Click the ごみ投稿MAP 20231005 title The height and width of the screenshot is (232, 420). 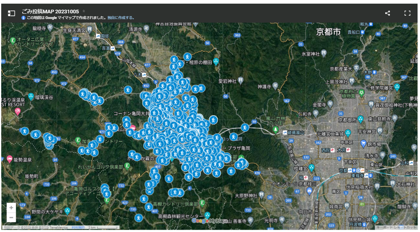coord(50,11)
